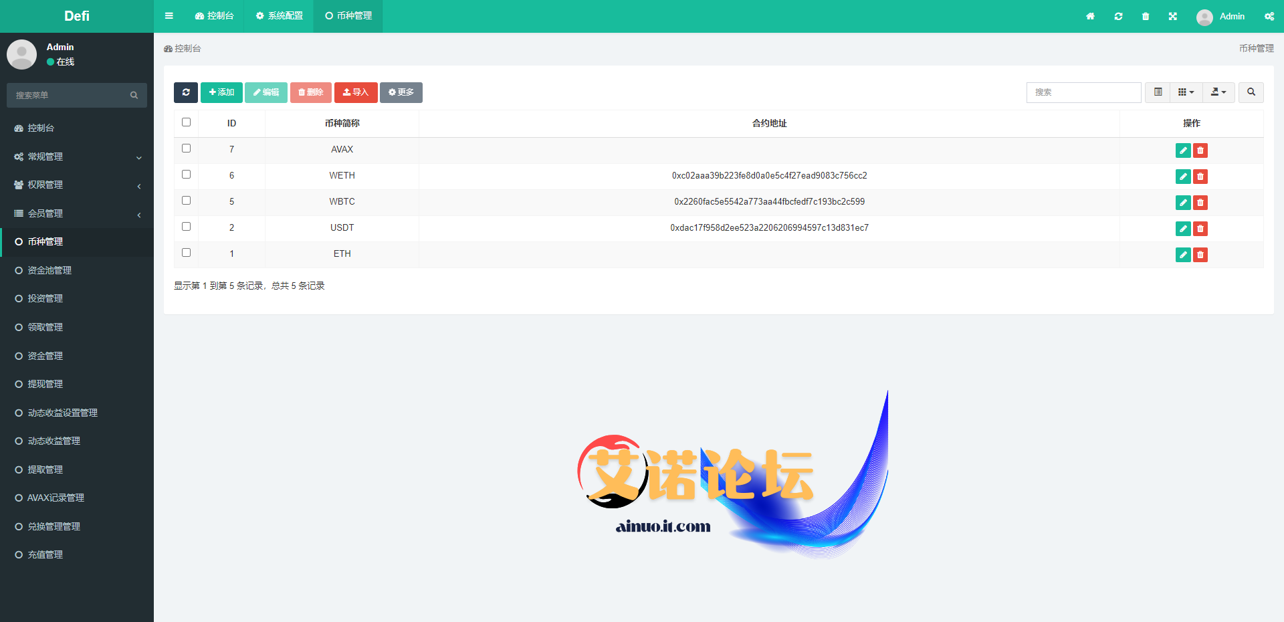Check the AVAX row checkbox
The height and width of the screenshot is (622, 1284).
pos(186,148)
